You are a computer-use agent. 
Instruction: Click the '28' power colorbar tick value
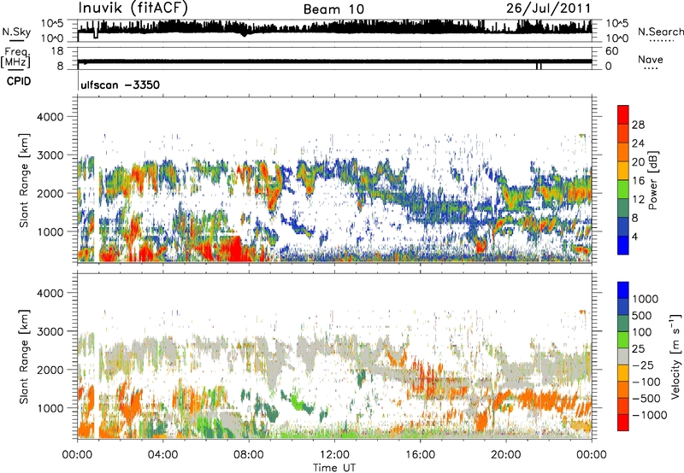pos(638,125)
